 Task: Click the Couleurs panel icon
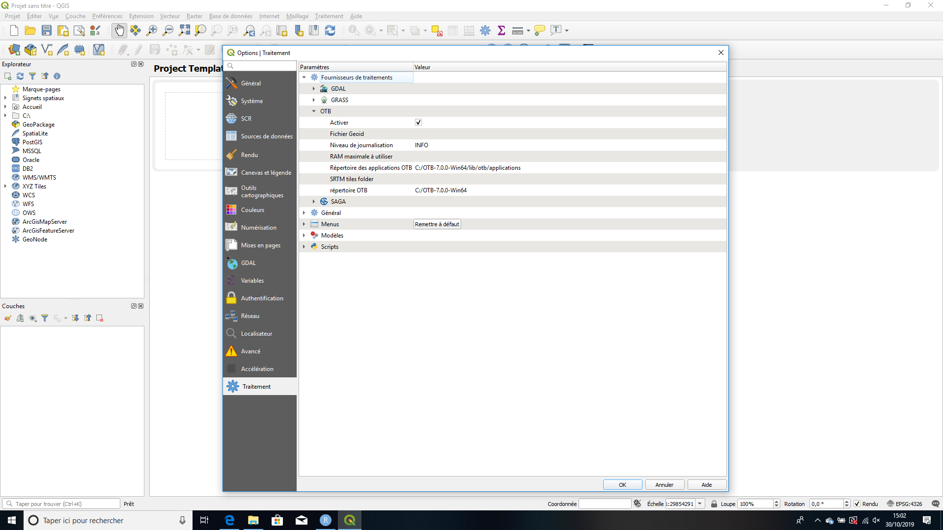coord(231,210)
